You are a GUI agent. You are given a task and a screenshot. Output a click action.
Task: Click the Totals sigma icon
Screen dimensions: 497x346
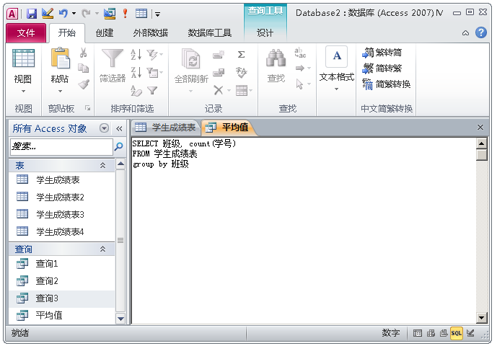pyautogui.click(x=241, y=55)
